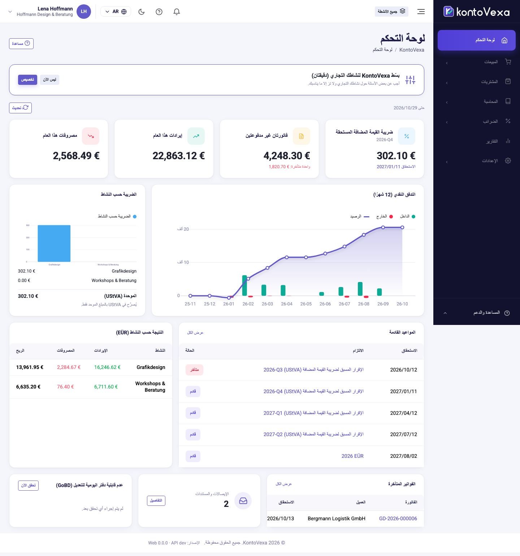Toggle dark mode with the moon icon
The image size is (520, 556).
point(142,12)
